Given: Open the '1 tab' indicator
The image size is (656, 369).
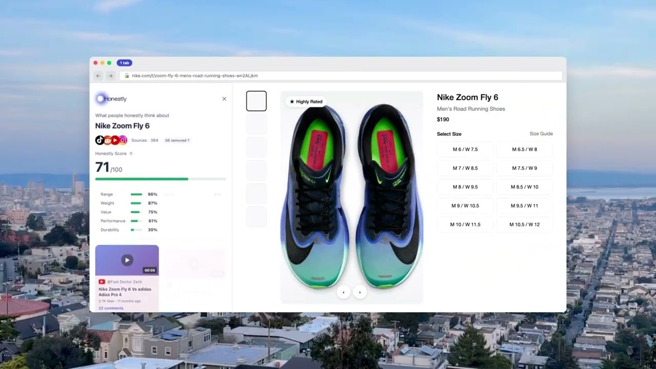Looking at the screenshot, I should [x=125, y=63].
